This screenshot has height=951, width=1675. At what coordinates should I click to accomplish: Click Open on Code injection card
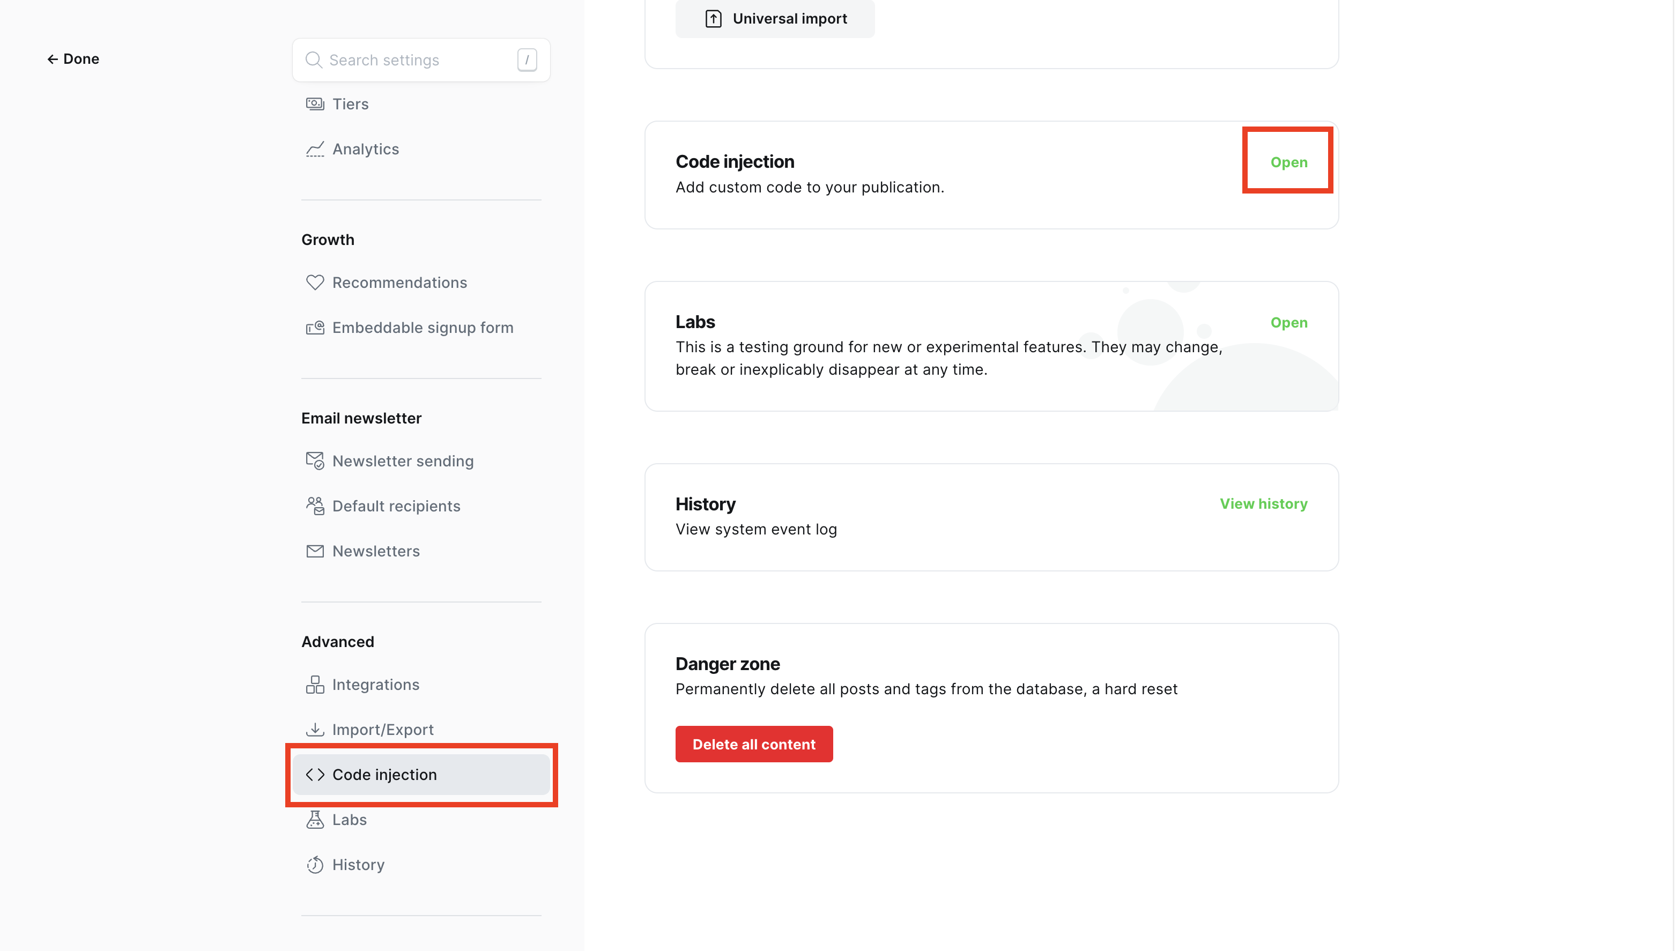pos(1288,162)
